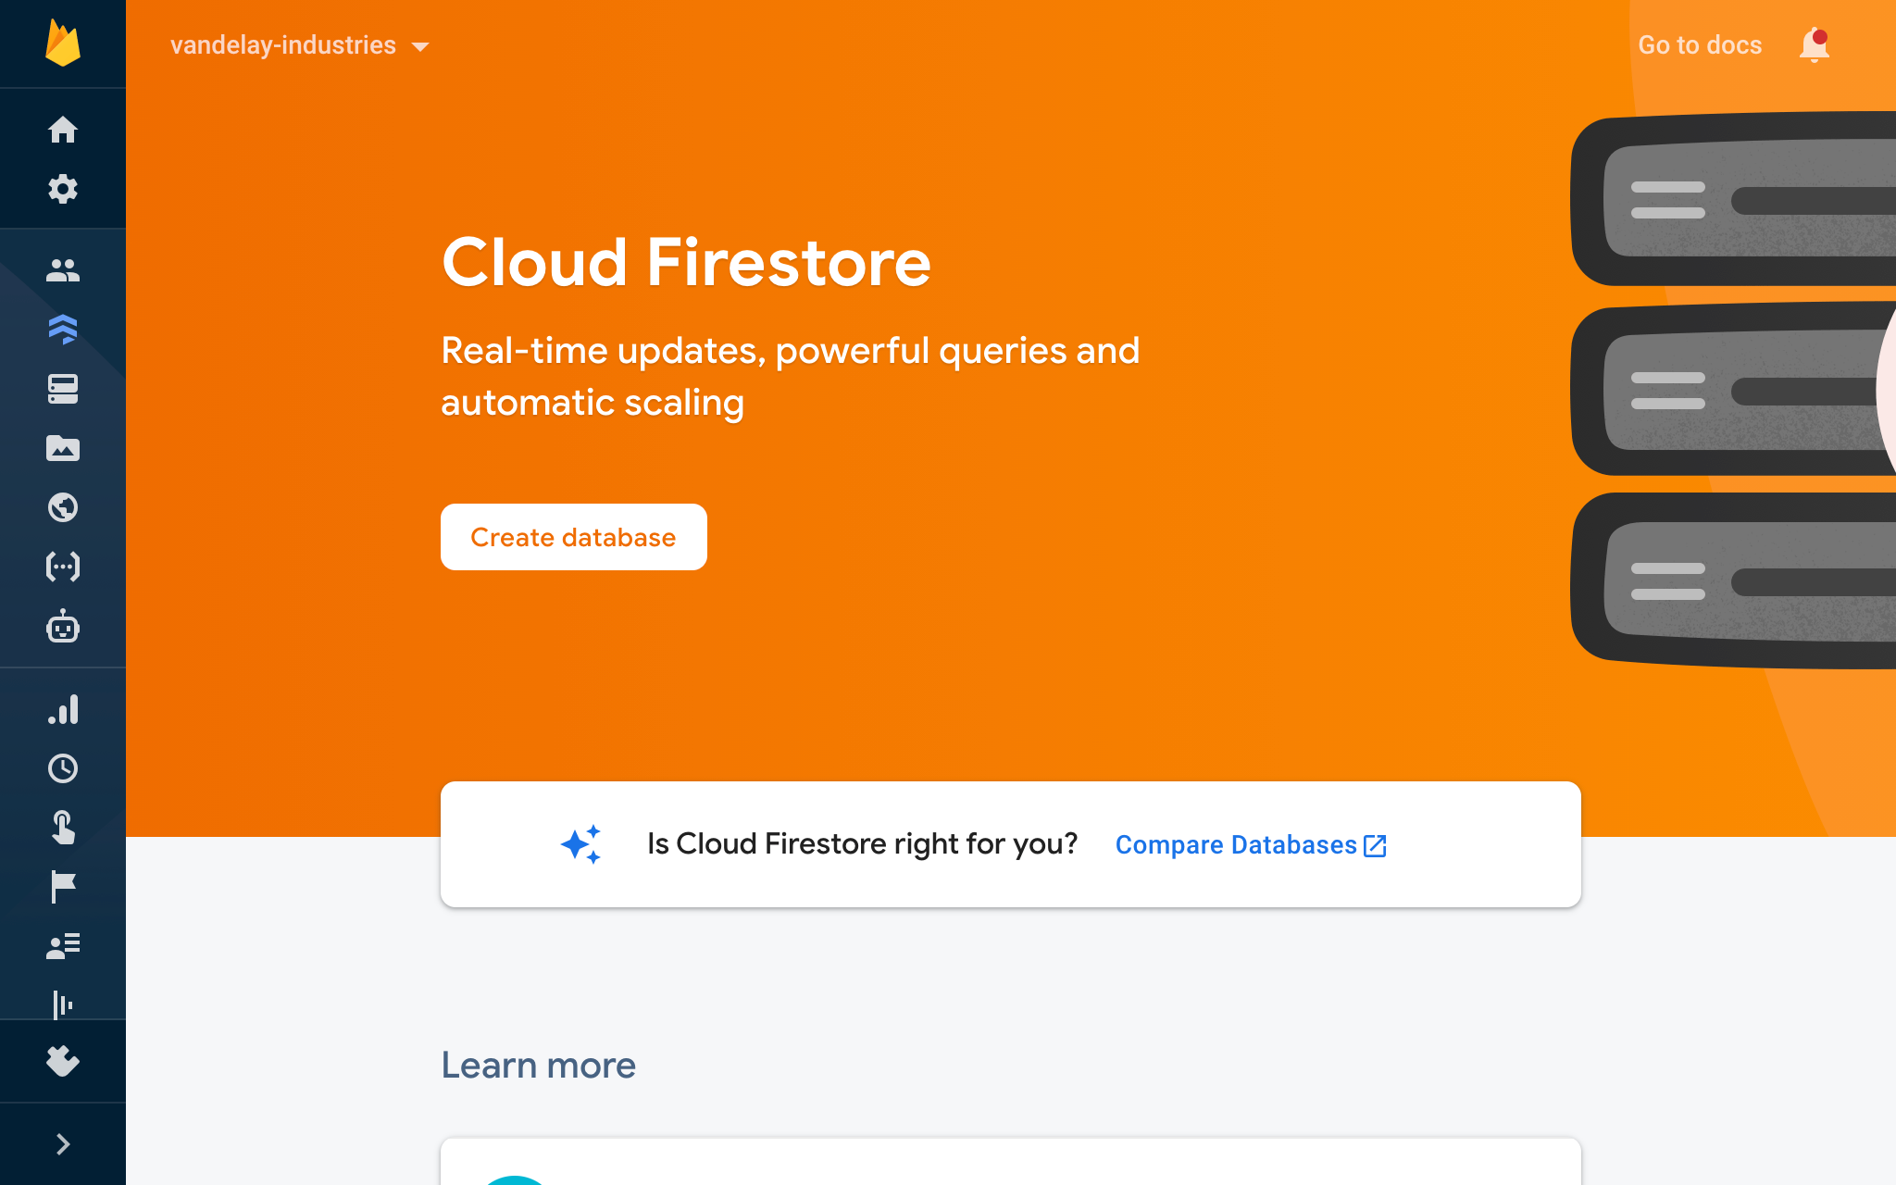Open the flag icon in sidebar

pos(63,887)
